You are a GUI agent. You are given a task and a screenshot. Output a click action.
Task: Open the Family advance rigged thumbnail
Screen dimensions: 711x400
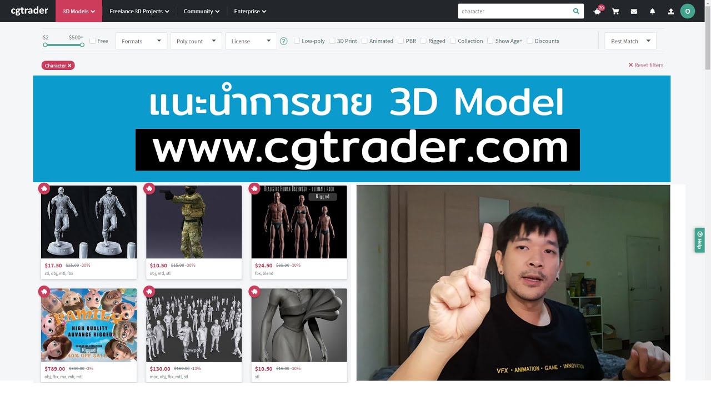coord(89,325)
